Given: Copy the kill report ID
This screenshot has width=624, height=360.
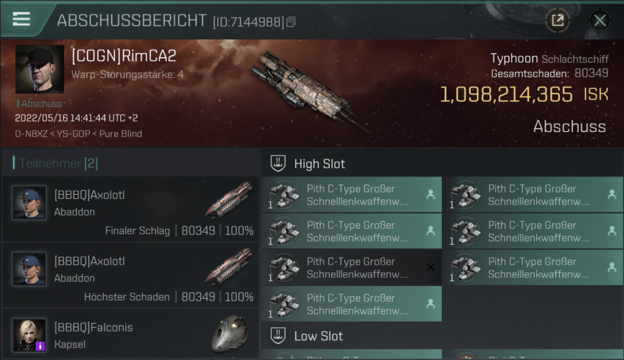Looking at the screenshot, I should point(291,22).
